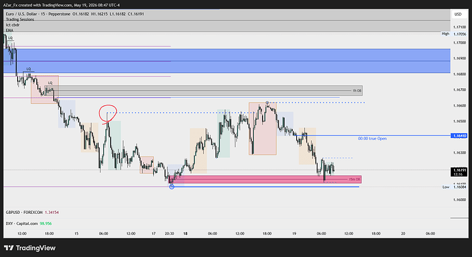Image resolution: width=472 pixels, height=257 pixels.
Task: Click the 20 date label on the time axis
Action: click(403, 234)
